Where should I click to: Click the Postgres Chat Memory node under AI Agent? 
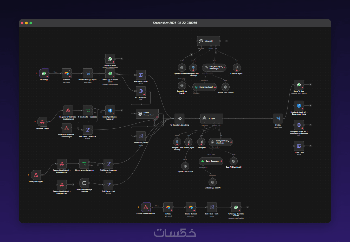point(177,142)
